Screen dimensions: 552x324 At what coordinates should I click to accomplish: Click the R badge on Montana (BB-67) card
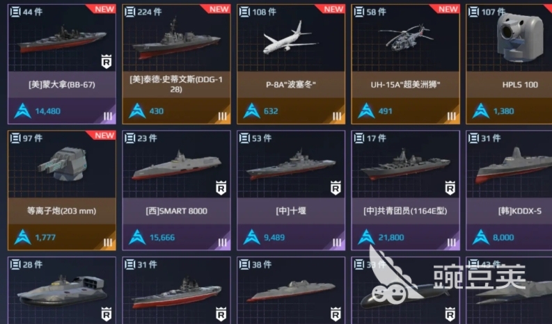(x=107, y=62)
